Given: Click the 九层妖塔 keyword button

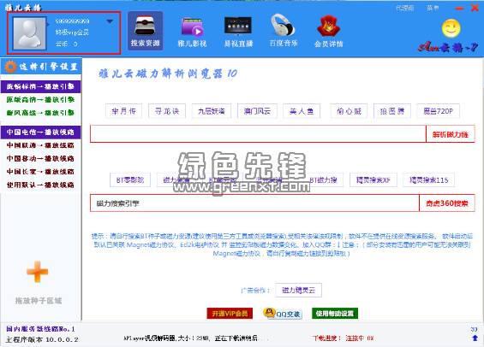Looking at the screenshot, I should tap(212, 111).
